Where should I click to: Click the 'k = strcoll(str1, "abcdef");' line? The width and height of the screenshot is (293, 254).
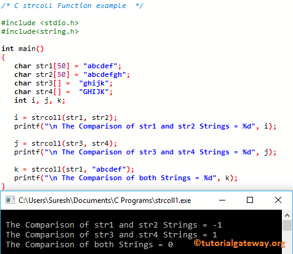point(74,169)
